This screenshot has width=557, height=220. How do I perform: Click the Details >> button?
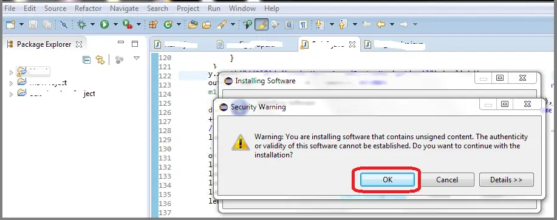click(506, 179)
